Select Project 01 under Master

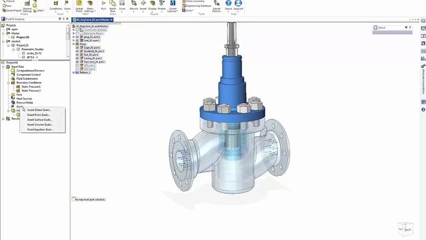pos(21,37)
